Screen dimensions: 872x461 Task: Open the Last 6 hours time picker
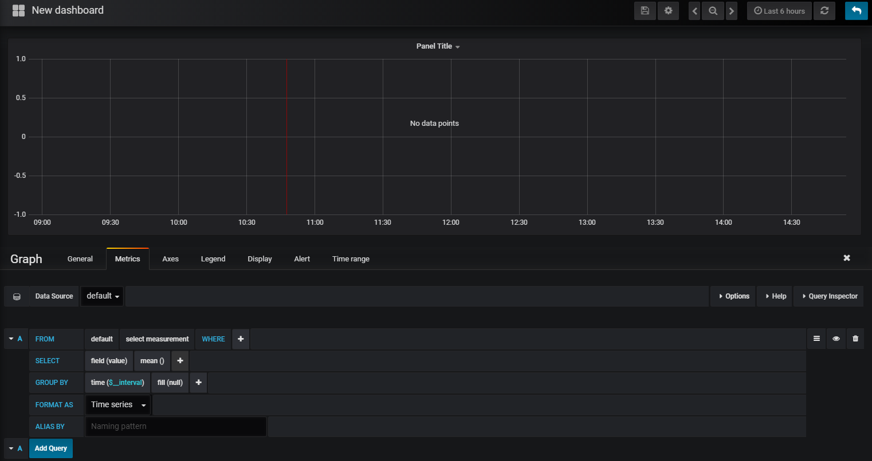[x=779, y=11]
